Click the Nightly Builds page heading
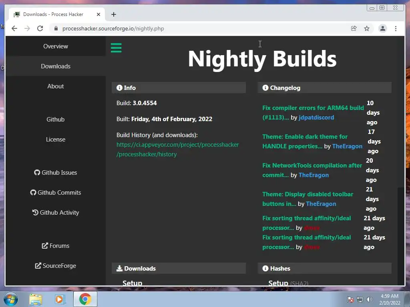 (262, 59)
